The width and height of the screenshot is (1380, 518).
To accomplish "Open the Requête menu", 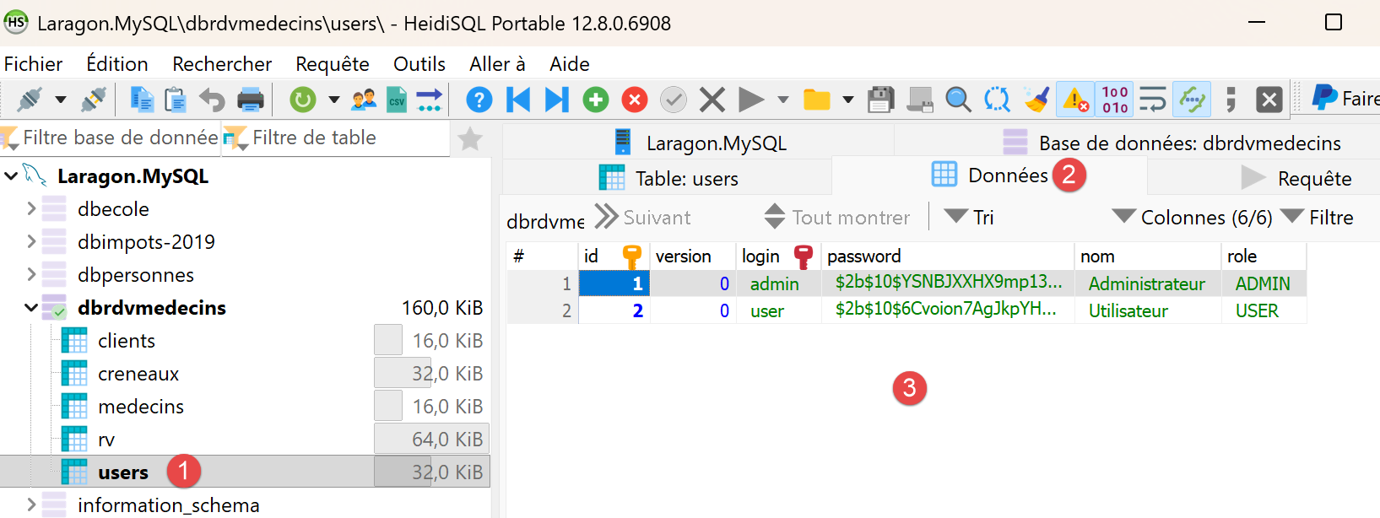I will tap(333, 64).
